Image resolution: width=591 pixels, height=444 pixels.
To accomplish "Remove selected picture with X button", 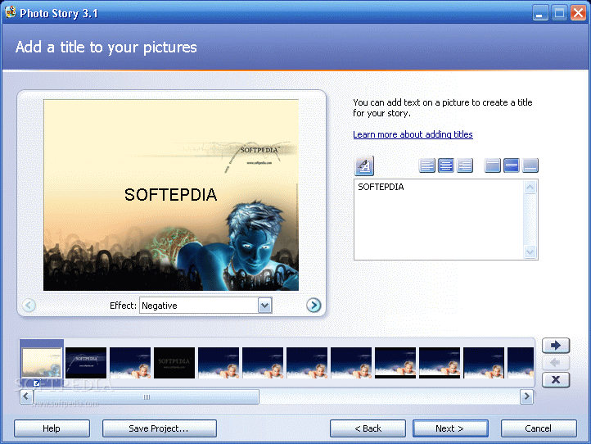I will point(556,380).
